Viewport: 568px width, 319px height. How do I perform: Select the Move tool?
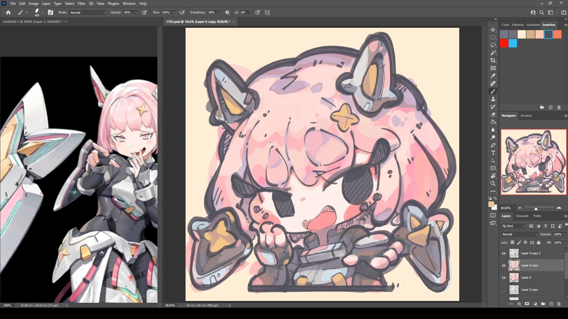pos(493,30)
